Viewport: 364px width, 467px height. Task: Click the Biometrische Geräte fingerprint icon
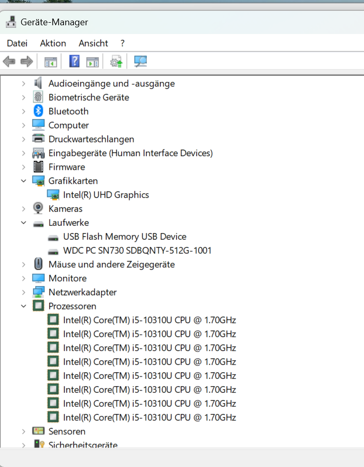tap(38, 97)
